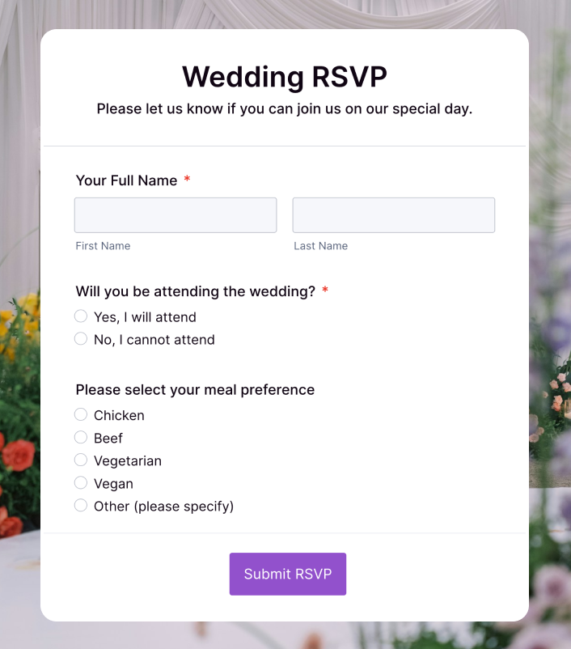Select the Vegetarian meal option
Image resolution: width=571 pixels, height=649 pixels.
(x=81, y=460)
